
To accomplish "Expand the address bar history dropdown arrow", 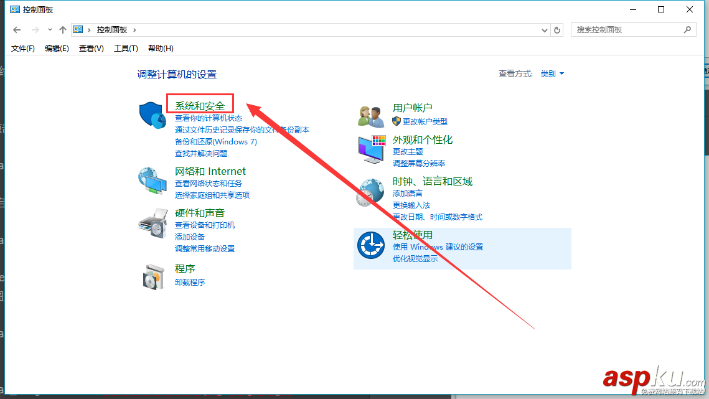I will tap(544, 29).
